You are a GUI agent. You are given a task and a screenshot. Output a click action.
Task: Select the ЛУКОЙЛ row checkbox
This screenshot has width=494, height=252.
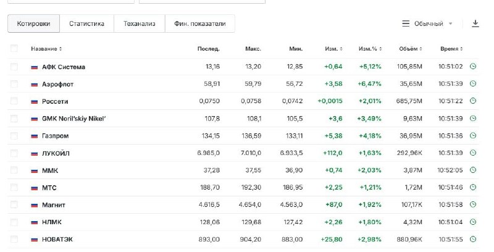point(14,153)
